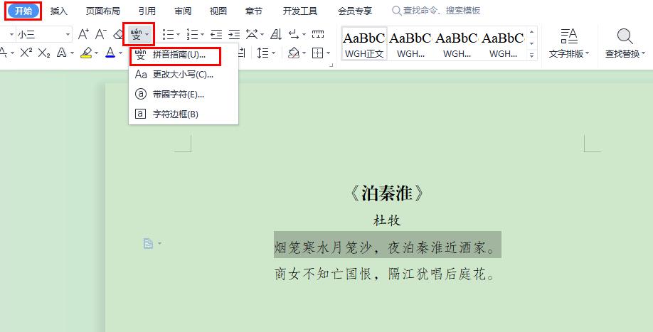Open the 页面布局 tab
Screen dimensions: 653x332
[103, 11]
